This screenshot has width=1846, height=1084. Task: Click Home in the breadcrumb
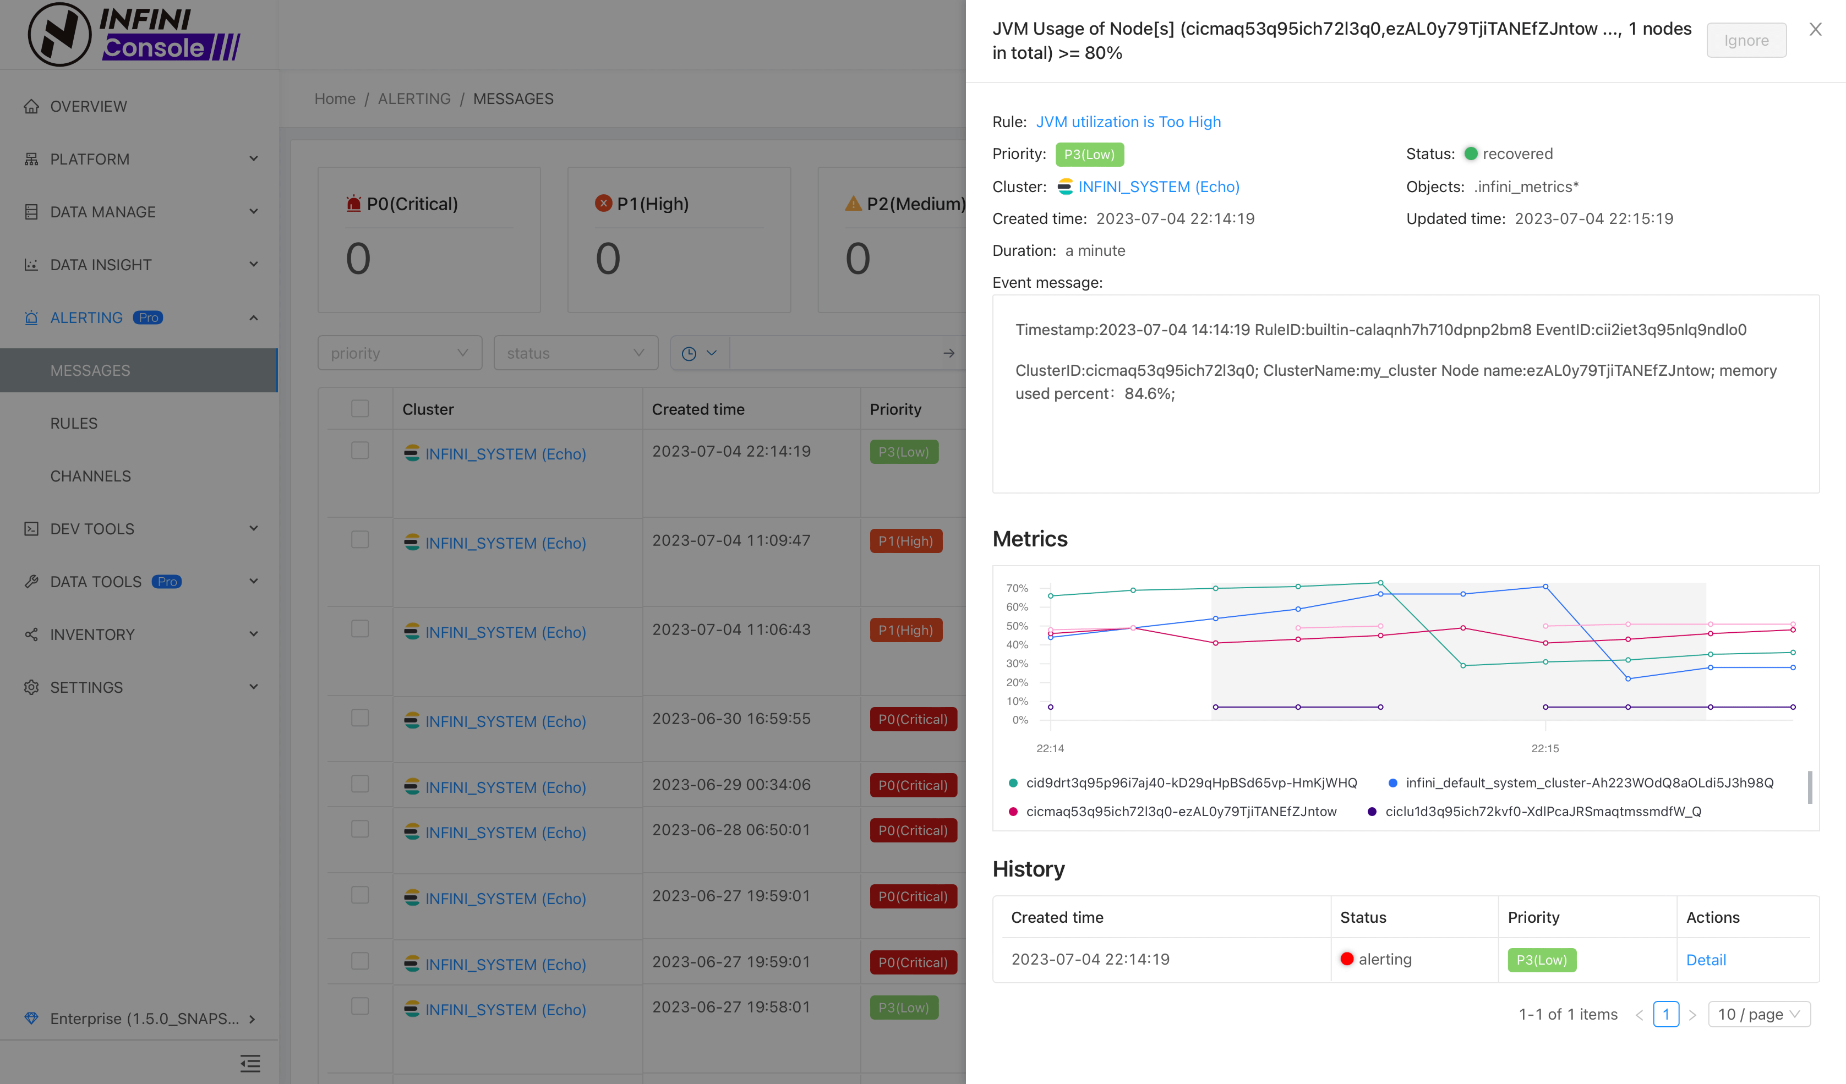[x=335, y=99]
